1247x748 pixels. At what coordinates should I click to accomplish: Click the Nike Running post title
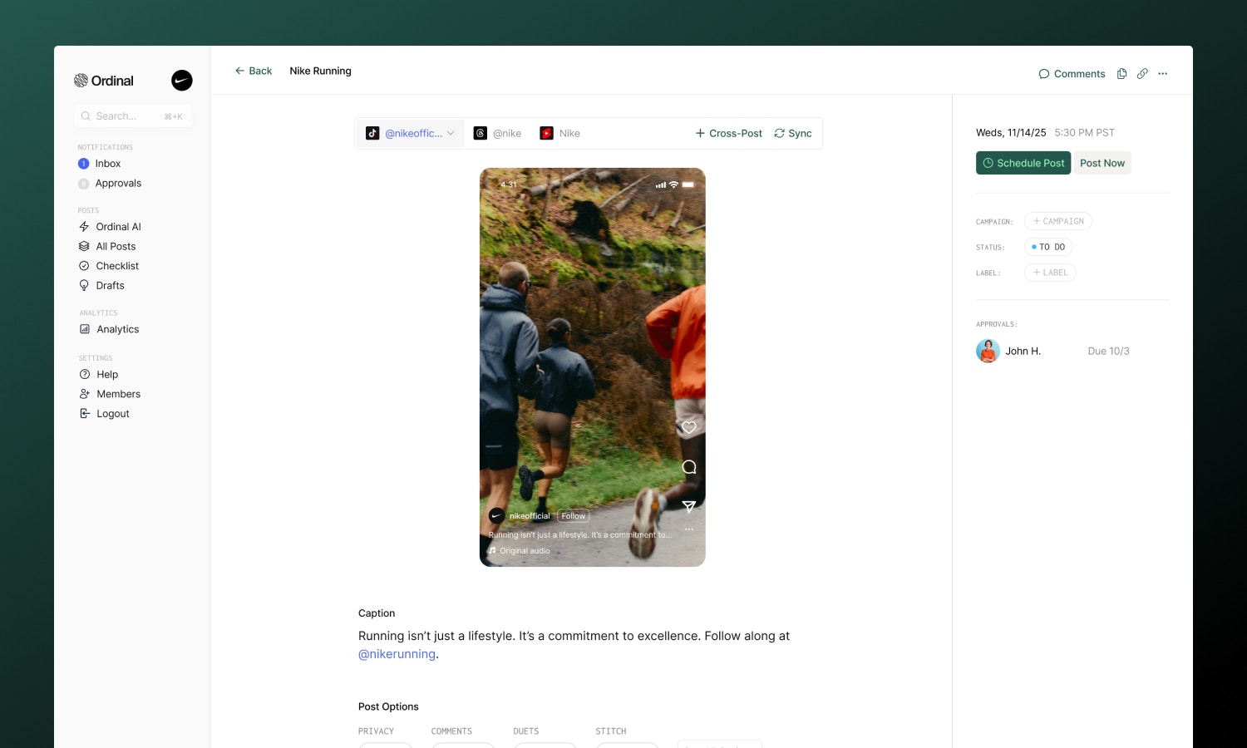click(320, 71)
